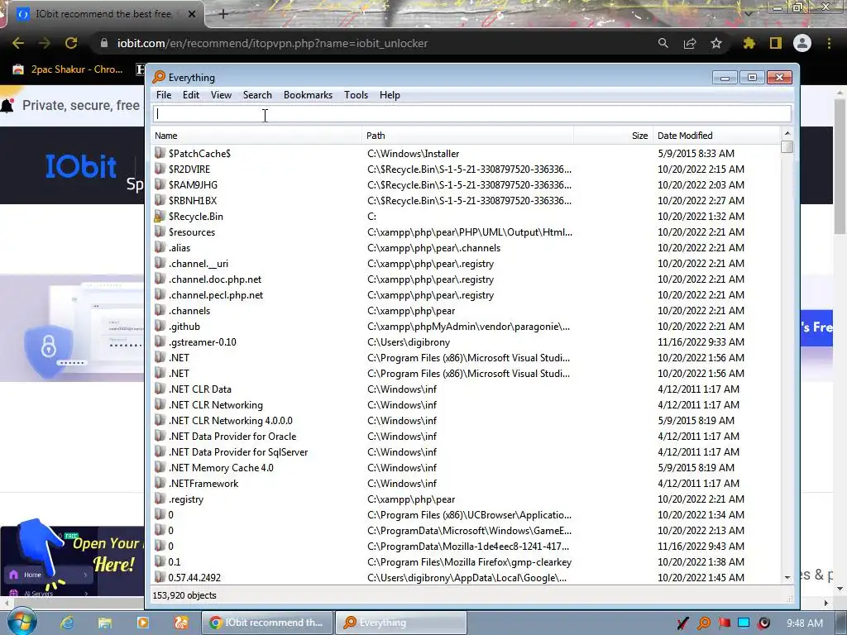The width and height of the screenshot is (847, 635).
Task: Select the $RBNH1BX folder icon
Action: [160, 200]
